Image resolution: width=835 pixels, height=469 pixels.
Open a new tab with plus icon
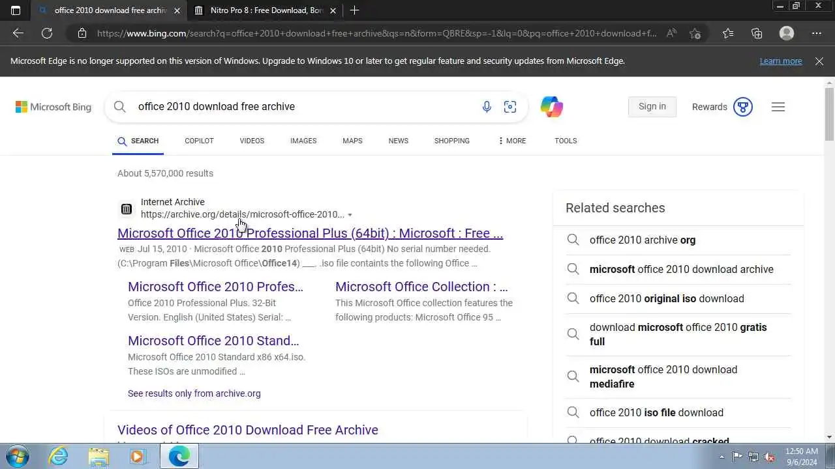(354, 10)
